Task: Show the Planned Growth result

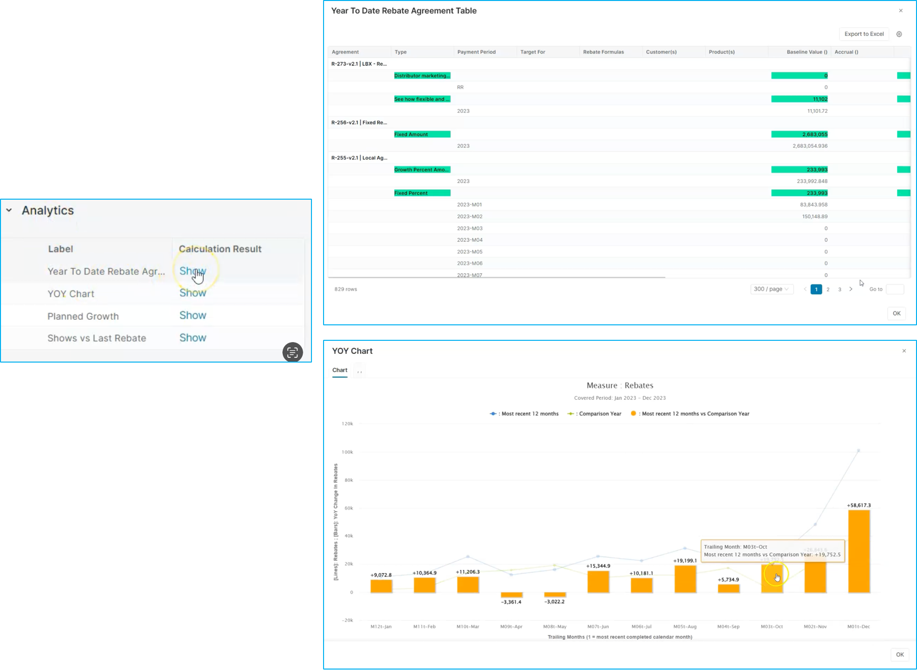Action: pos(192,315)
